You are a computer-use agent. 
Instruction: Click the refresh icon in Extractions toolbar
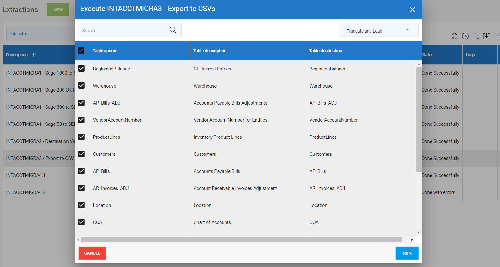pyautogui.click(x=455, y=36)
